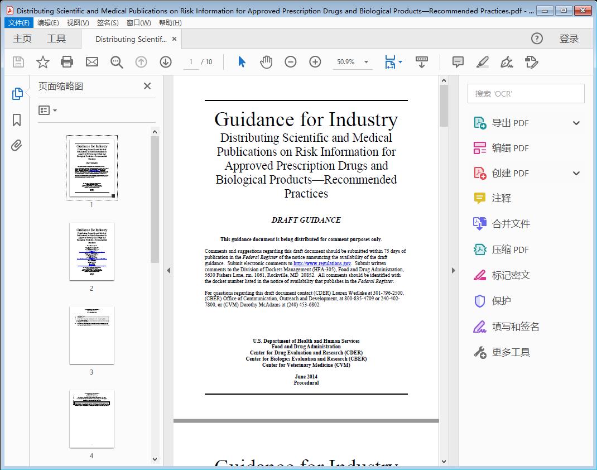
Task: Close the 页面缩略图 panel
Action: (147, 86)
